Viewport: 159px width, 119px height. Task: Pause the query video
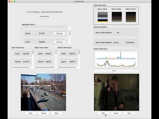pos(44,113)
